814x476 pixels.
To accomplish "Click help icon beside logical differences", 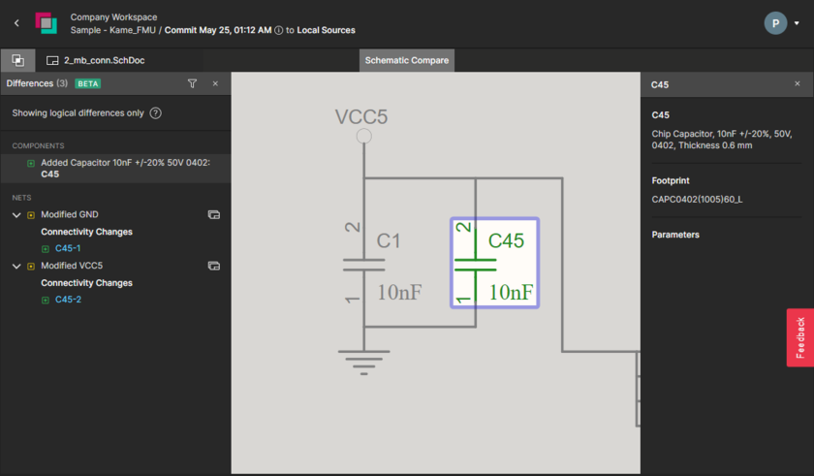I will click(x=155, y=113).
